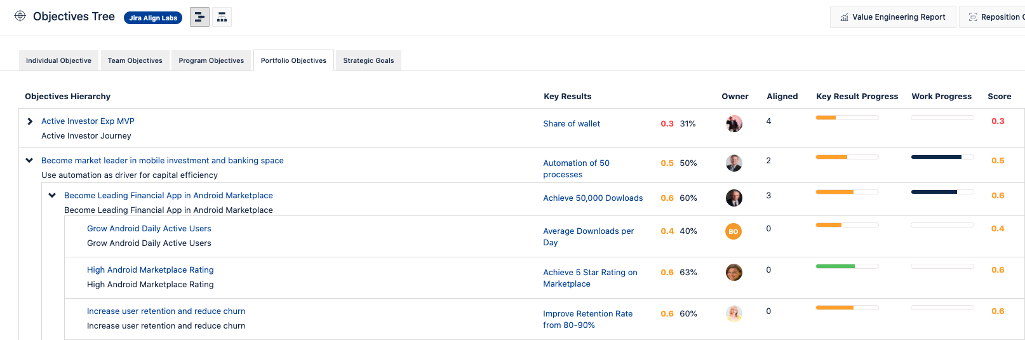Open the Team Objectives tab

click(135, 60)
